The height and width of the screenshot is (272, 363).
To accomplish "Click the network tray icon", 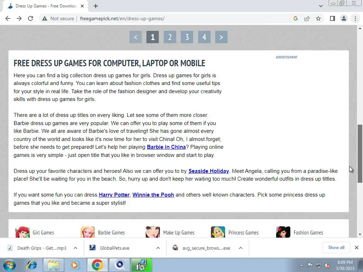I will pyautogui.click(x=319, y=265).
